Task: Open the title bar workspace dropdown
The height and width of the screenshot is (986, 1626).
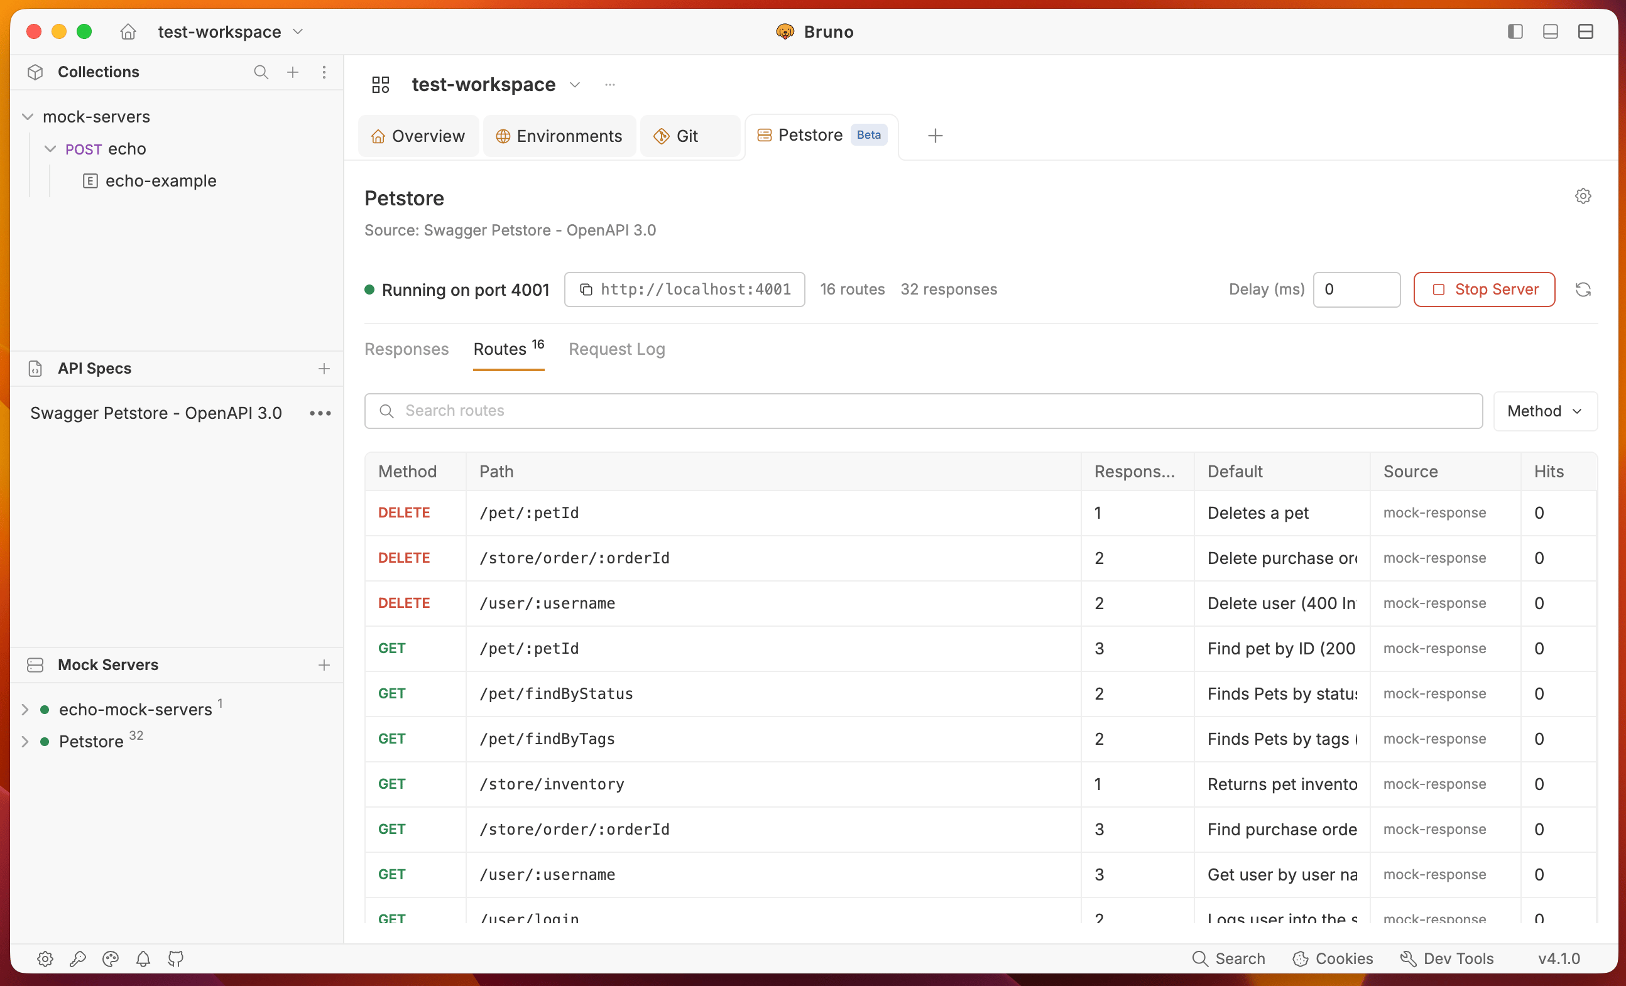Action: (231, 31)
